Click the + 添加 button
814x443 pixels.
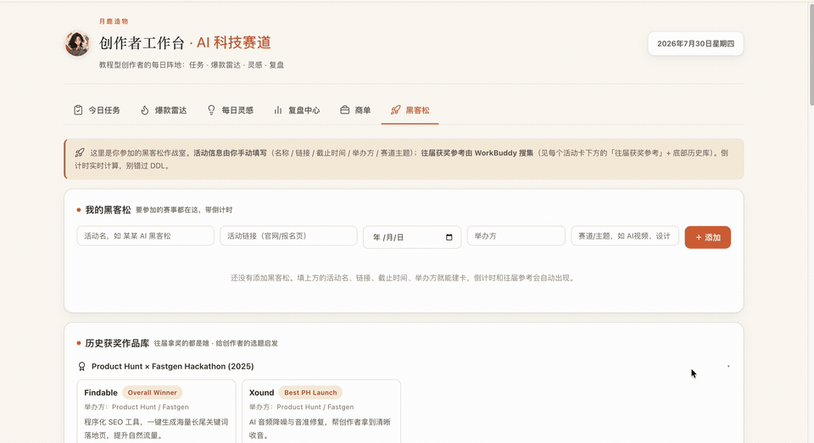point(707,237)
